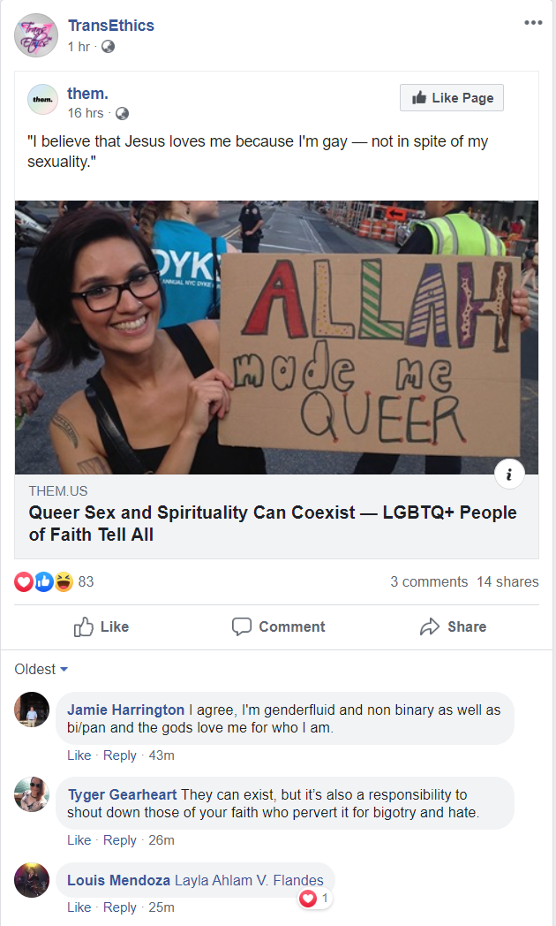Reply to Tyger Gearheart's comment

point(120,839)
